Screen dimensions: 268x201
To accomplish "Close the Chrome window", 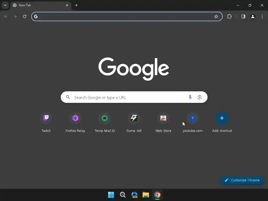I will (262, 5).
